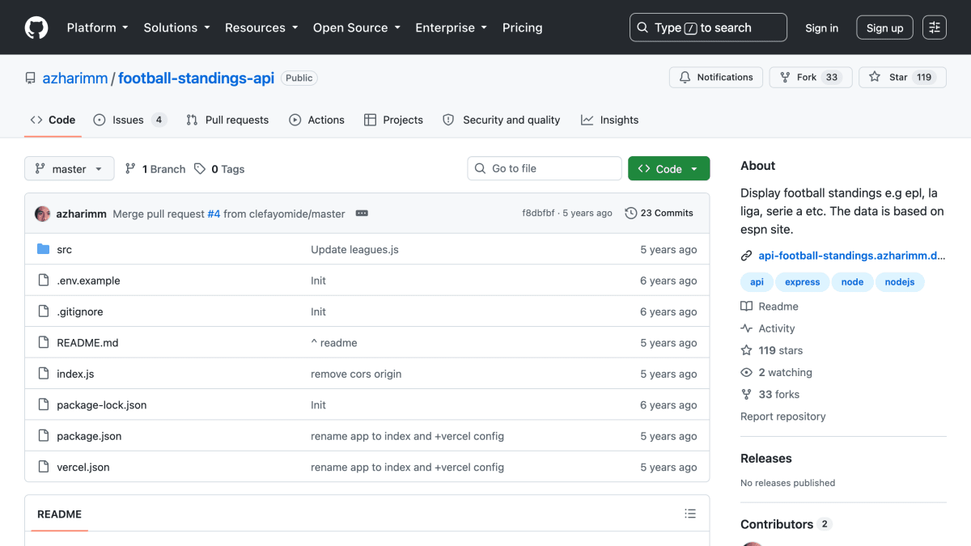Image resolution: width=971 pixels, height=546 pixels.
Task: Click the book icon beside Readme
Action: (747, 307)
